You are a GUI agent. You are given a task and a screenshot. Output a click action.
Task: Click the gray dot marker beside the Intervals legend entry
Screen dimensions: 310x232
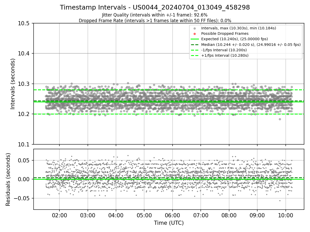(195, 28)
